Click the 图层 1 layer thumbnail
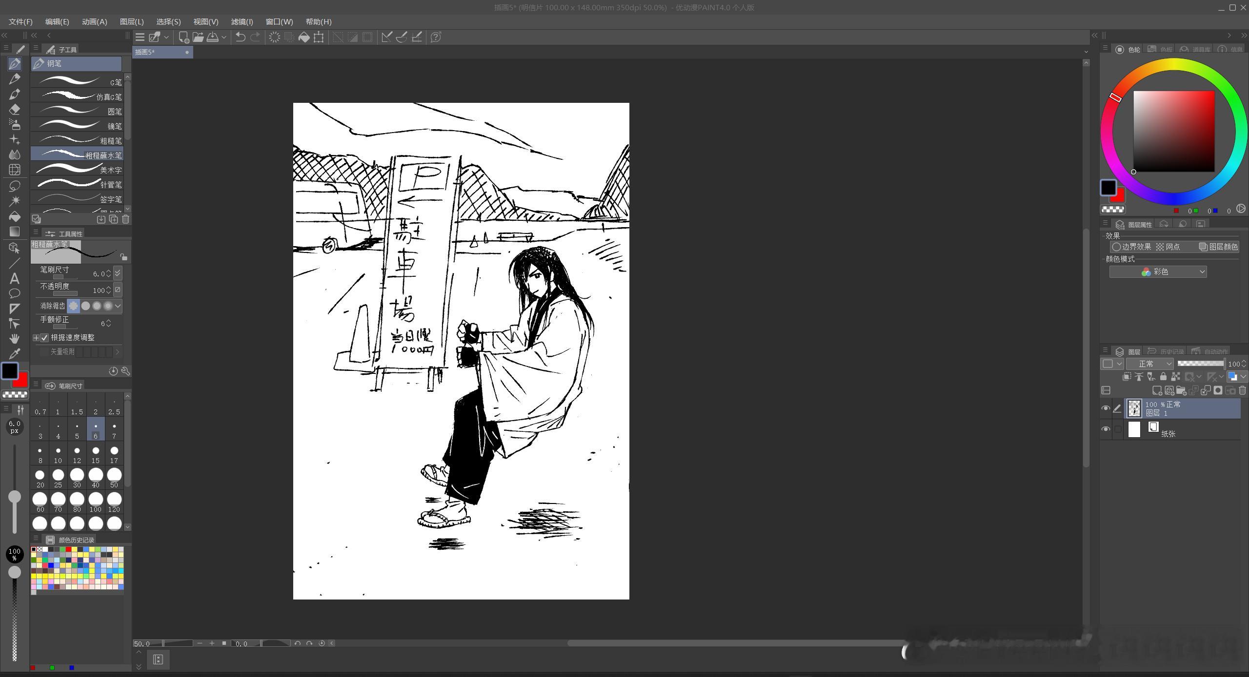Image resolution: width=1249 pixels, height=677 pixels. pos(1135,408)
